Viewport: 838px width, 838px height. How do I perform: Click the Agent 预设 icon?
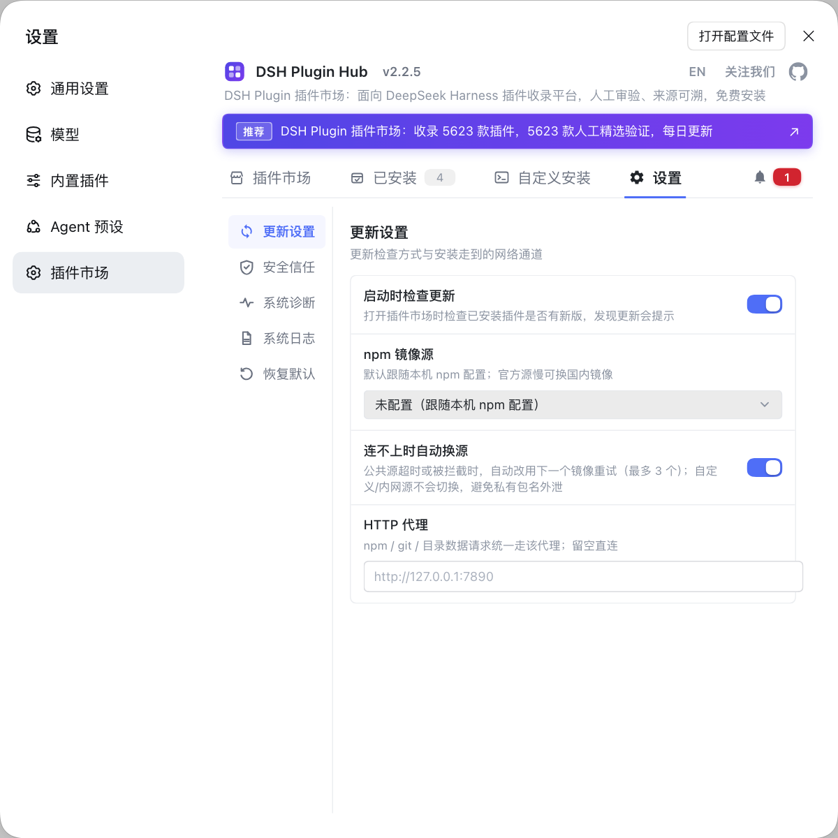(x=34, y=226)
